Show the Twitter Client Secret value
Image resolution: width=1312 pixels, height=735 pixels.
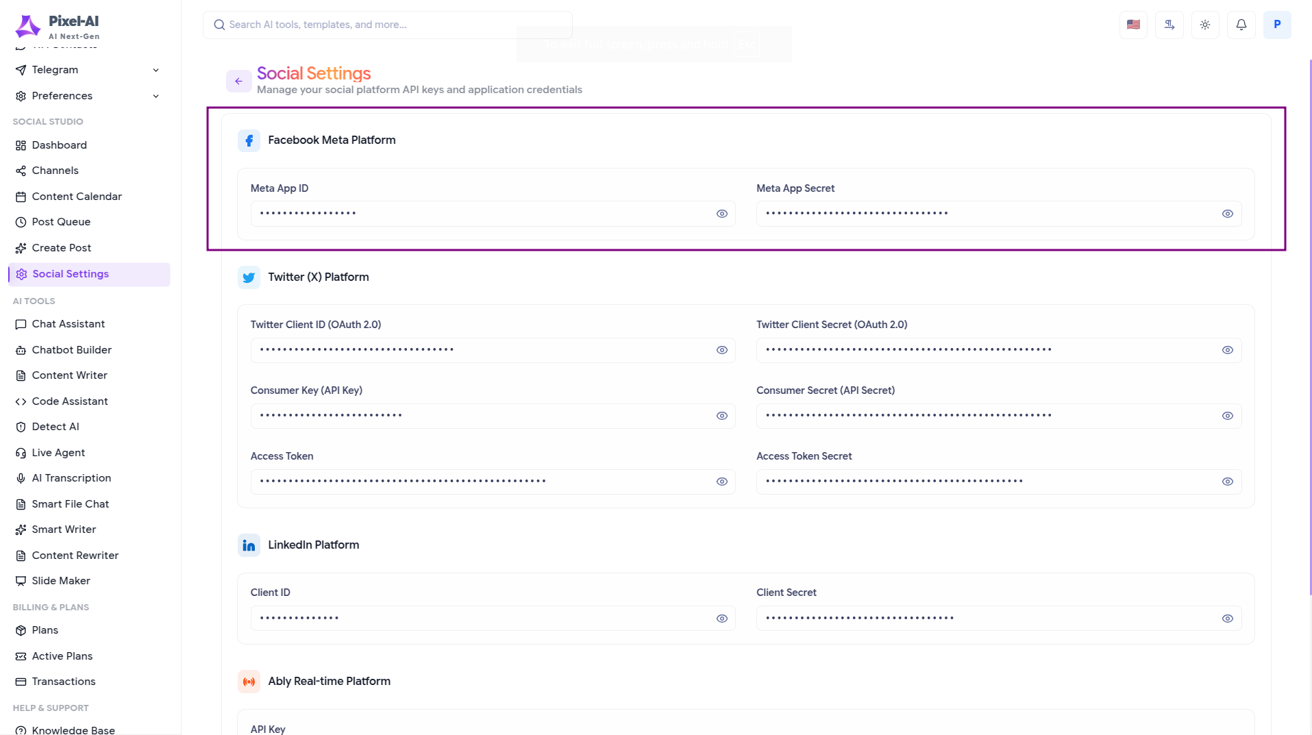[1228, 350]
